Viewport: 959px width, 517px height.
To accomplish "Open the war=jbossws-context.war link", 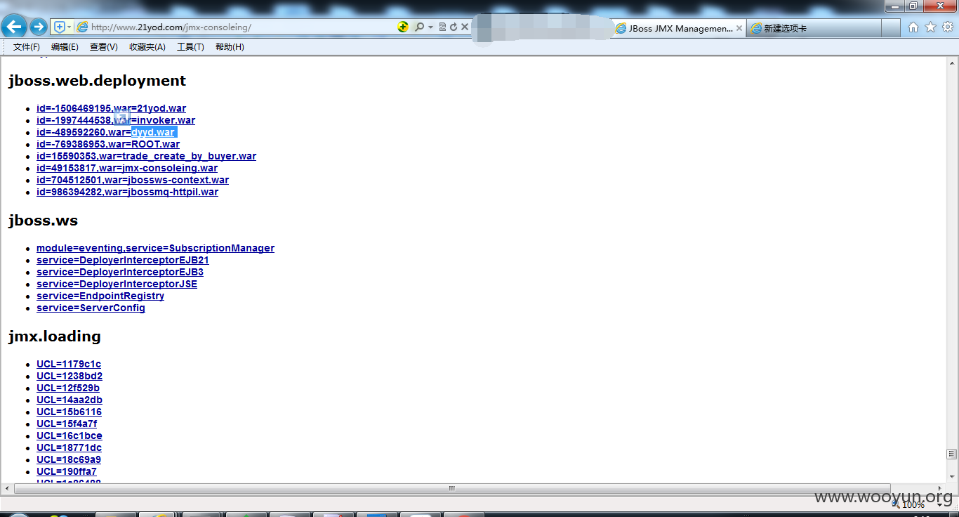I will (133, 180).
